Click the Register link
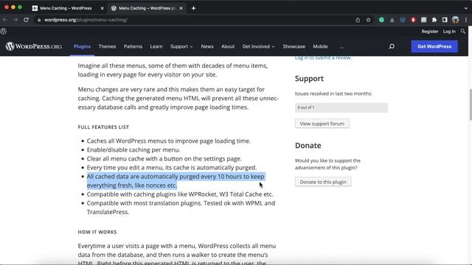Viewport: 472px width, 265px height. 429,31
